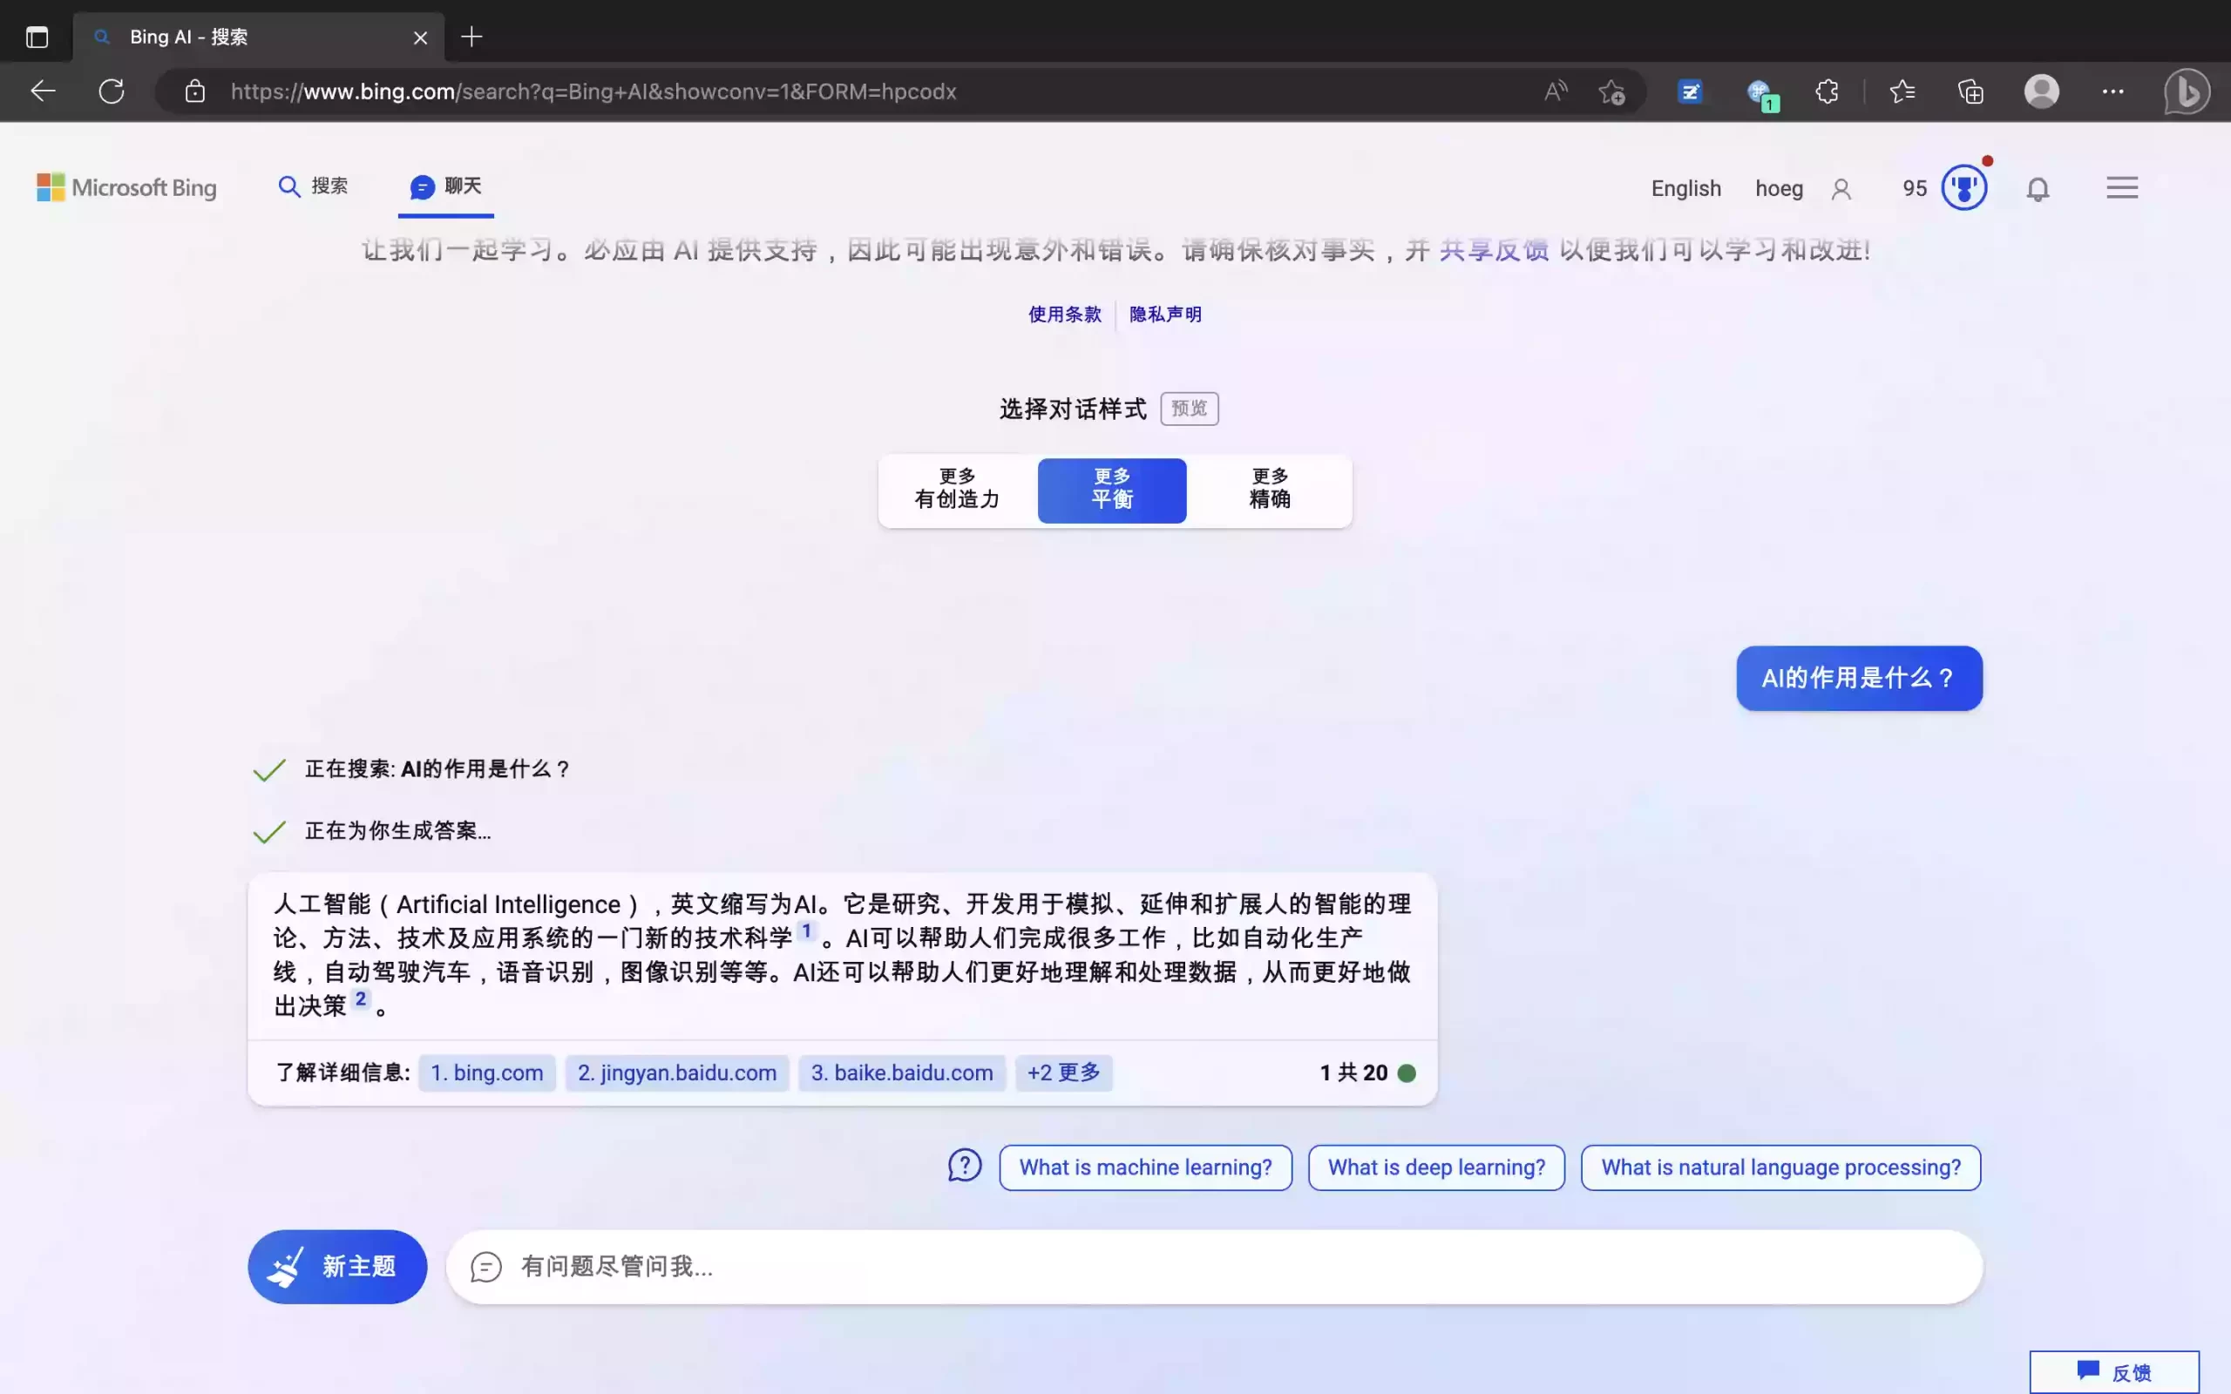Close the Bing AI browser tab

(x=420, y=37)
